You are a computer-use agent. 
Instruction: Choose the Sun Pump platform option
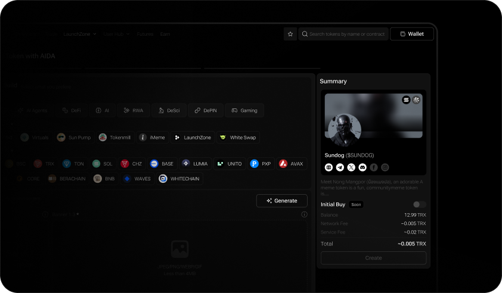(x=74, y=138)
